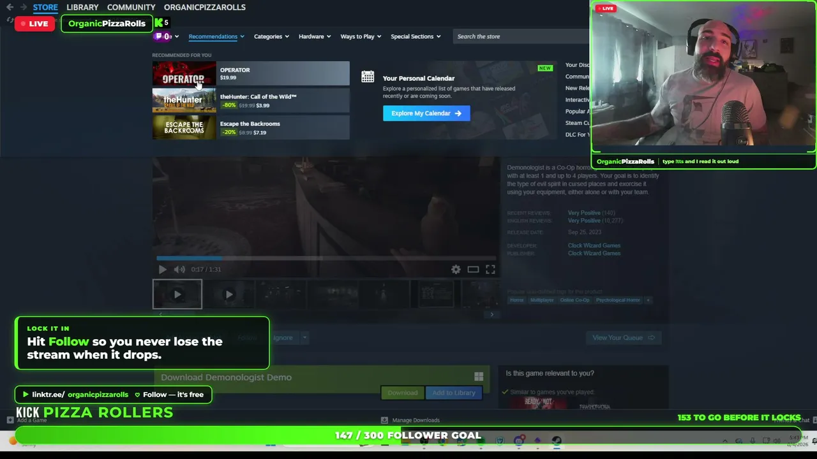Expand the Hardware dropdown menu
817x459 pixels.
point(315,36)
